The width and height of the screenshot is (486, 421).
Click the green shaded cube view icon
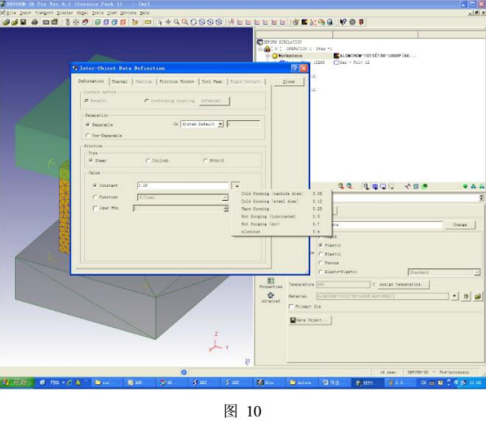[x=98, y=22]
